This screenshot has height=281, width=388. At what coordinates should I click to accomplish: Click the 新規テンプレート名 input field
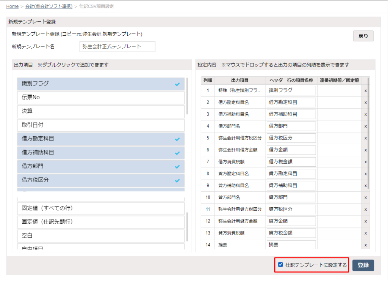click(x=117, y=46)
